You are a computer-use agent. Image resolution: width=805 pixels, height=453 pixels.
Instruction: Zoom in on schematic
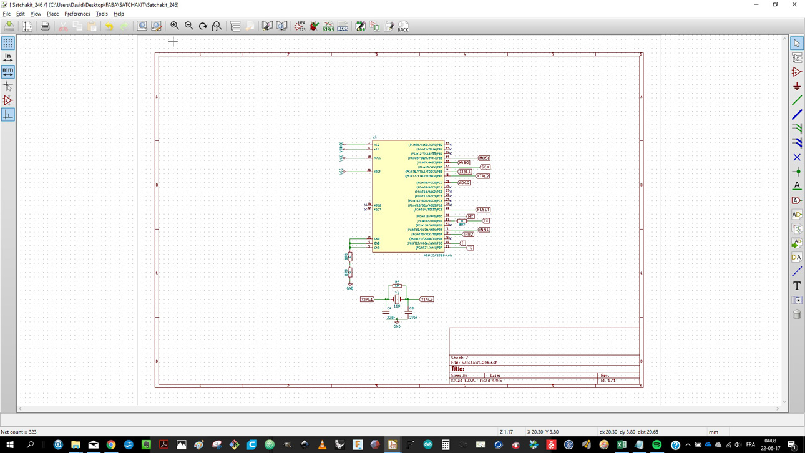point(175,26)
